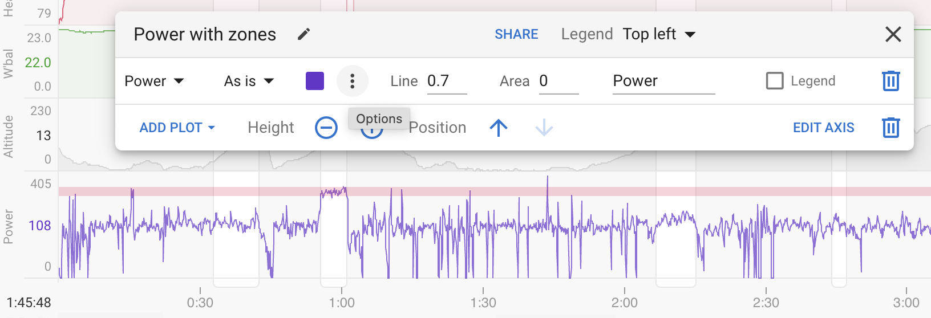Open the ADD PLOT menu
Viewport: 931px width, 318px height.
[x=177, y=128]
